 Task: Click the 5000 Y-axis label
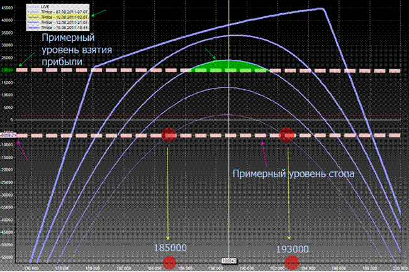[8, 107]
